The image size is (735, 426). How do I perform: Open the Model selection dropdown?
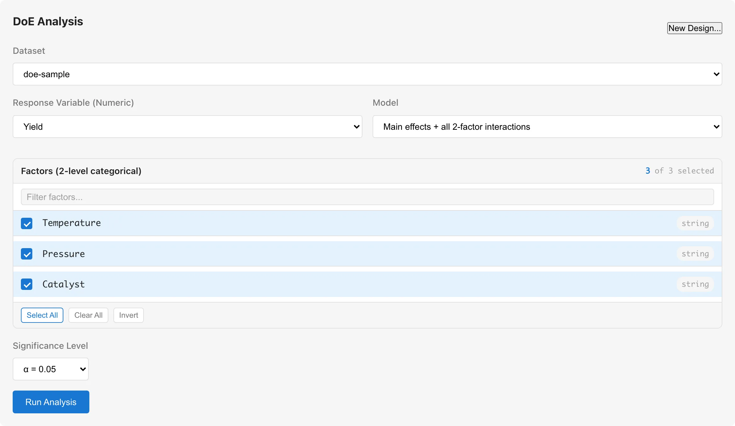tap(547, 127)
